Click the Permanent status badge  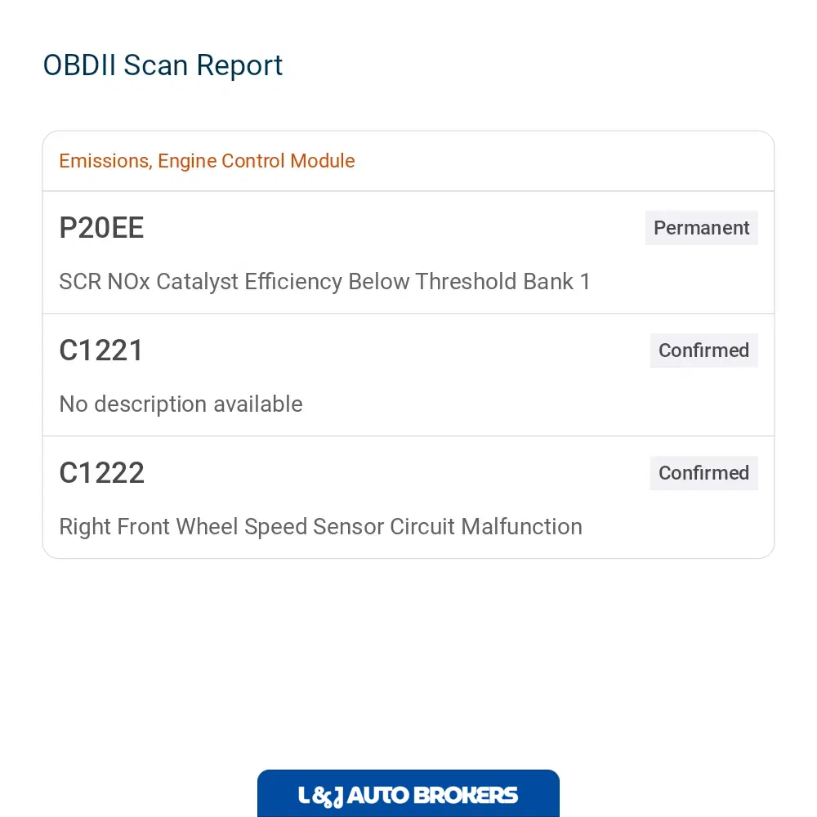coord(701,228)
